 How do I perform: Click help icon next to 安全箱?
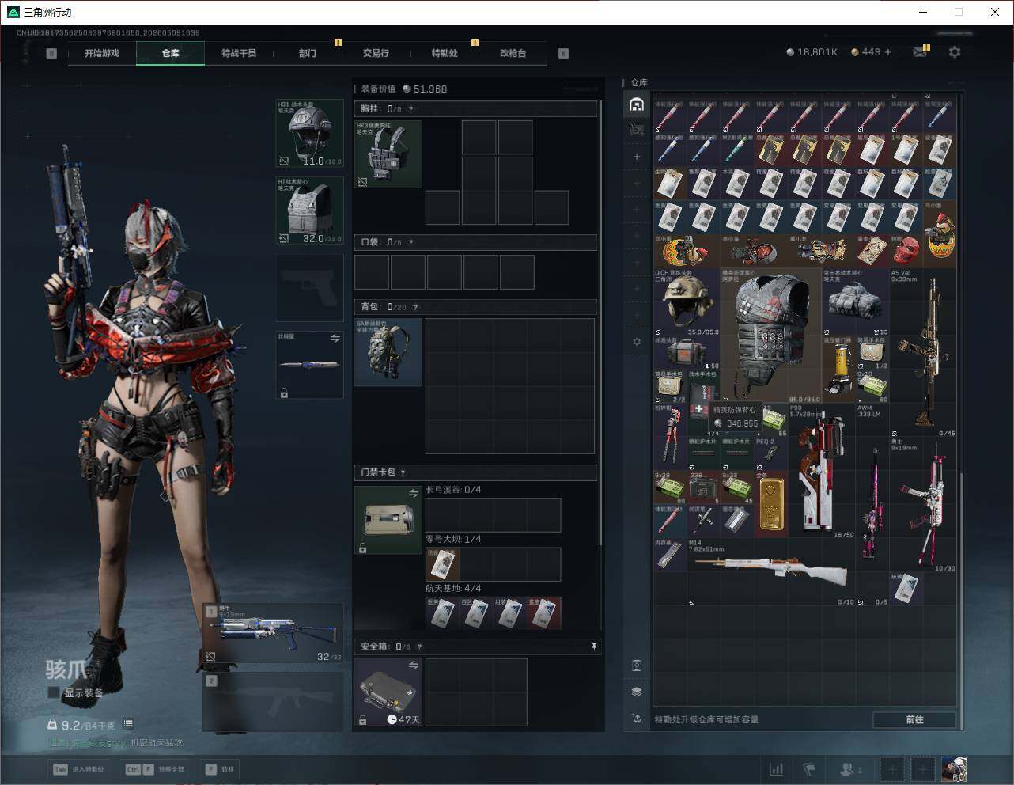pos(420,647)
